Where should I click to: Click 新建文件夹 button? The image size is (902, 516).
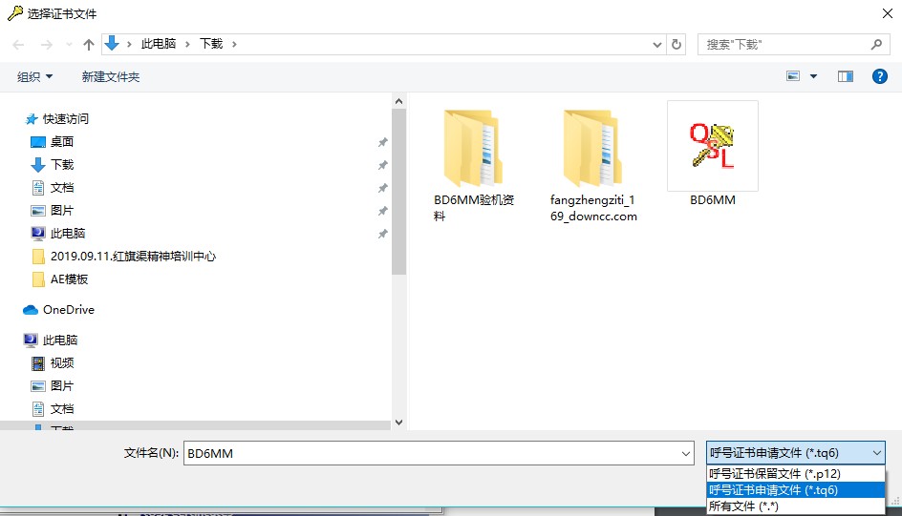click(x=111, y=76)
